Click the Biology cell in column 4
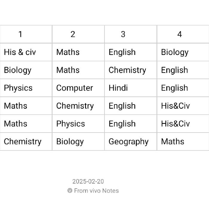This screenshot has height=209, width=209. pos(183,52)
